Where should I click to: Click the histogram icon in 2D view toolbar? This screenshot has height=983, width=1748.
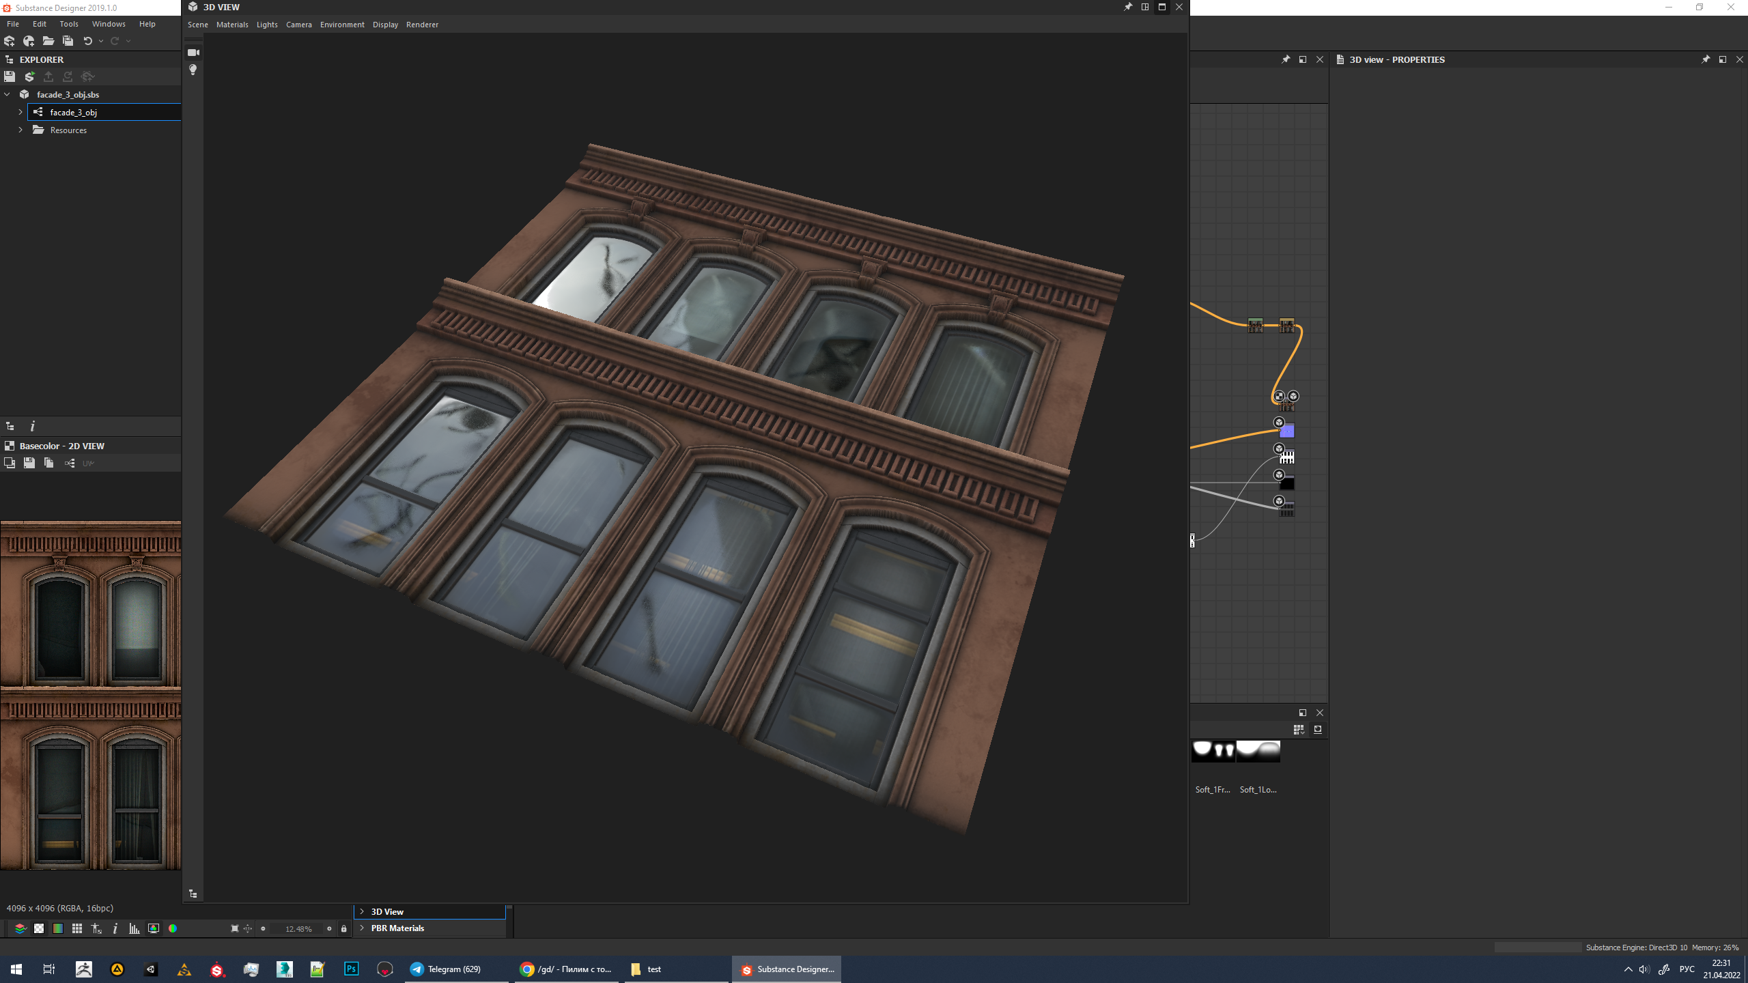coord(134,928)
